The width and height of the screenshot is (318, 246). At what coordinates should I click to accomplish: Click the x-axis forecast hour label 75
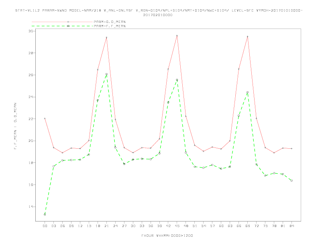(x=265, y=226)
